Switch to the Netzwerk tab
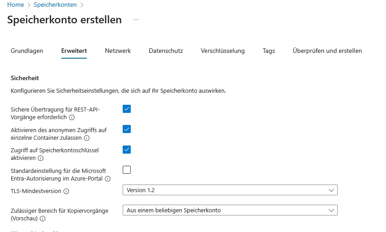This screenshot has height=232, width=386. (x=118, y=51)
